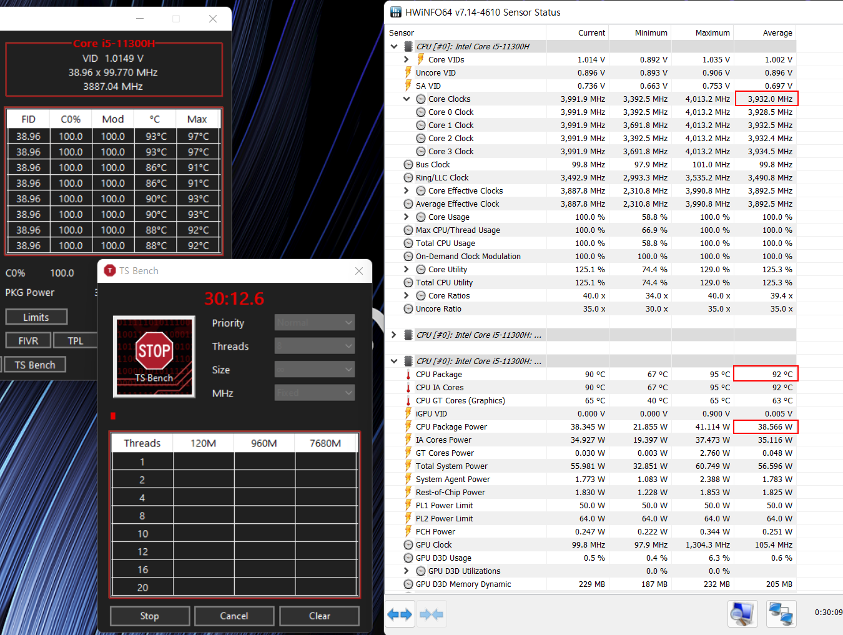
Task: Select the Core 3 Clock sensor row
Action: coord(591,152)
